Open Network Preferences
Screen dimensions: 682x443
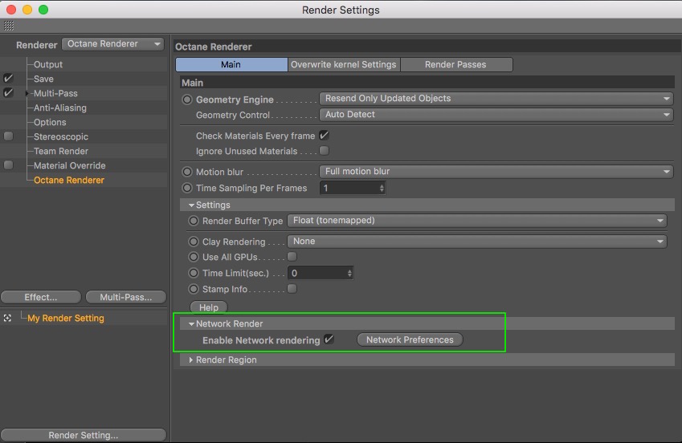[x=410, y=339]
